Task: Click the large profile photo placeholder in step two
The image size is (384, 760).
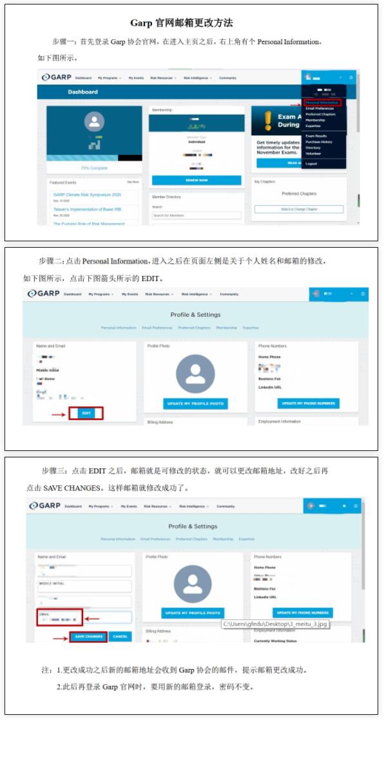Action: (x=195, y=374)
